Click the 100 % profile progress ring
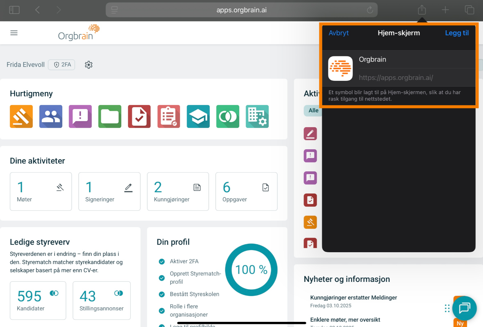The image size is (483, 327). (251, 270)
